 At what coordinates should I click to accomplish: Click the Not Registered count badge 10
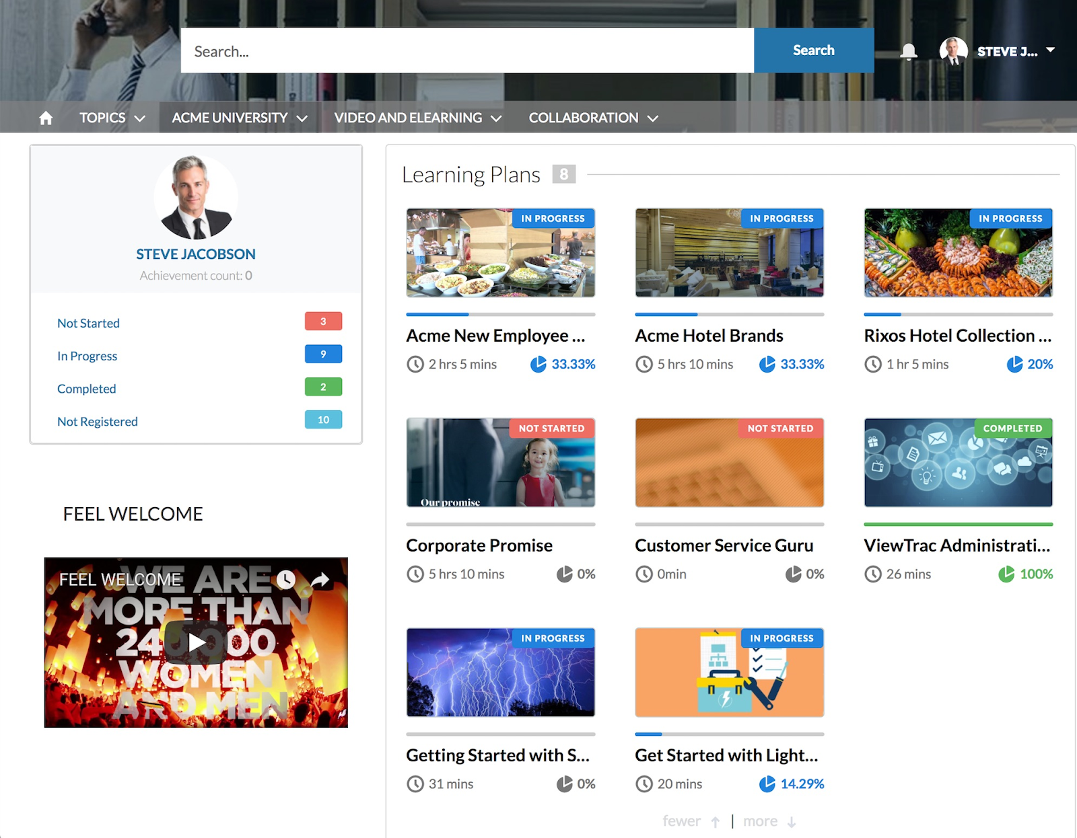pos(323,420)
